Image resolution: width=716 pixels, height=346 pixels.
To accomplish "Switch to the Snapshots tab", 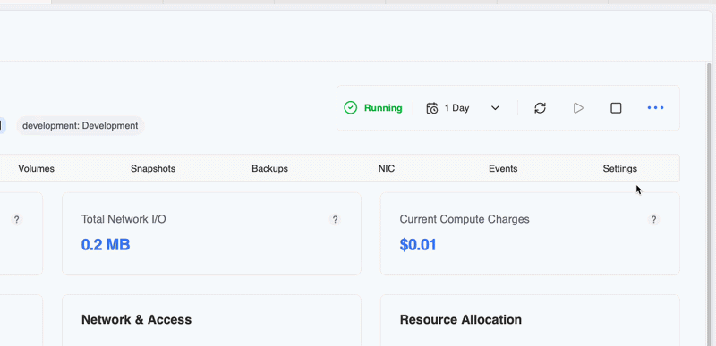I will click(153, 169).
